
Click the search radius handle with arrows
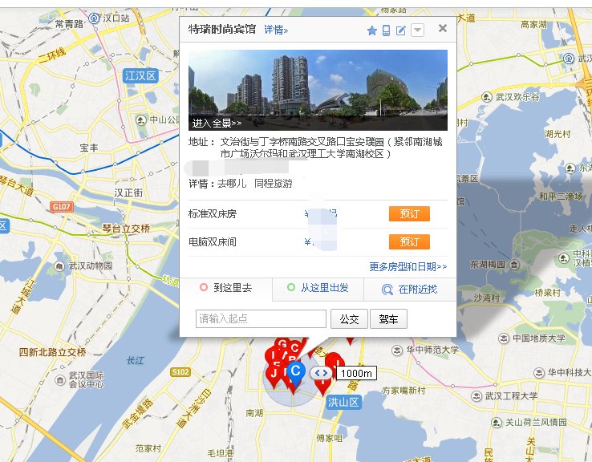tap(322, 373)
